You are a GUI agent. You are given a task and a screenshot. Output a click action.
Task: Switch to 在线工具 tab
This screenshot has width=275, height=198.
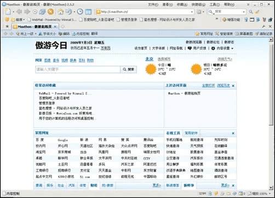coord(173,133)
